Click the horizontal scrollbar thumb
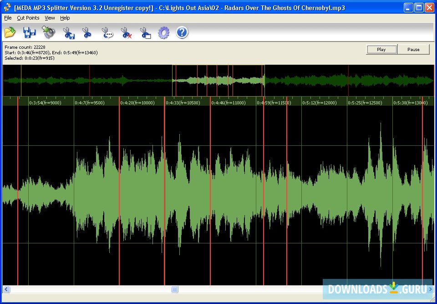Viewport: 437px width, 304px height. 175,289
